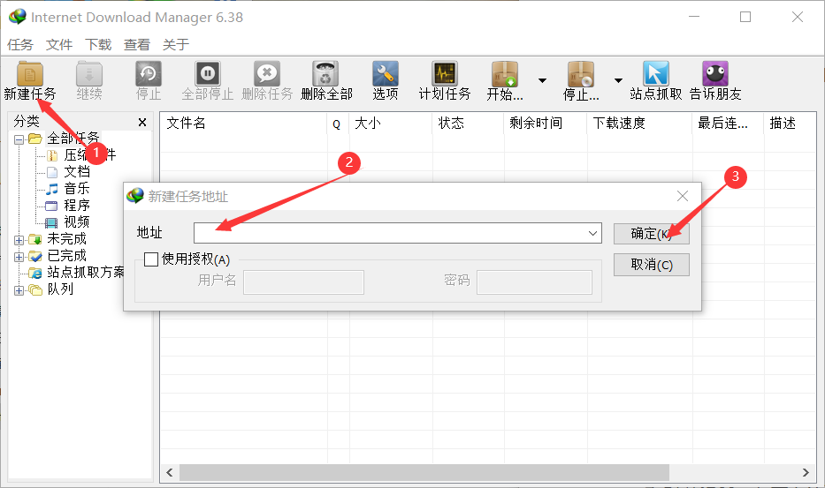Click the 删除全部 trash icon
This screenshot has height=488, width=825.
pos(325,73)
